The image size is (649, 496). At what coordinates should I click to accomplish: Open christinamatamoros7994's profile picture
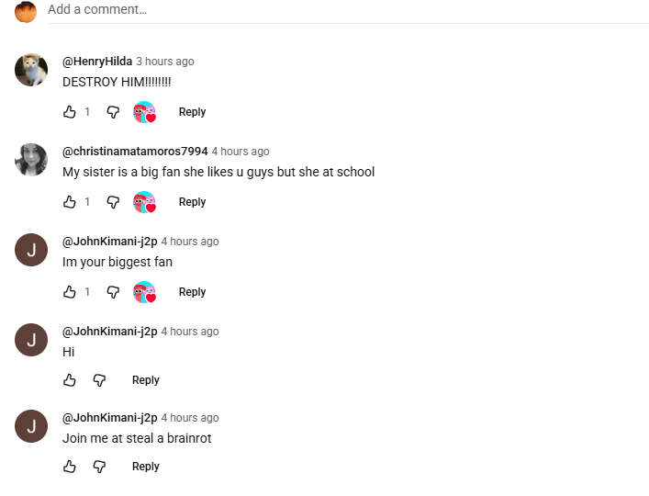point(31,160)
